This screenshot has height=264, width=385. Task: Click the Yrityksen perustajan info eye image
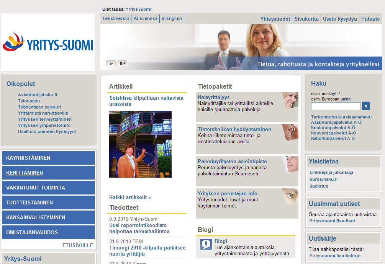(290, 196)
